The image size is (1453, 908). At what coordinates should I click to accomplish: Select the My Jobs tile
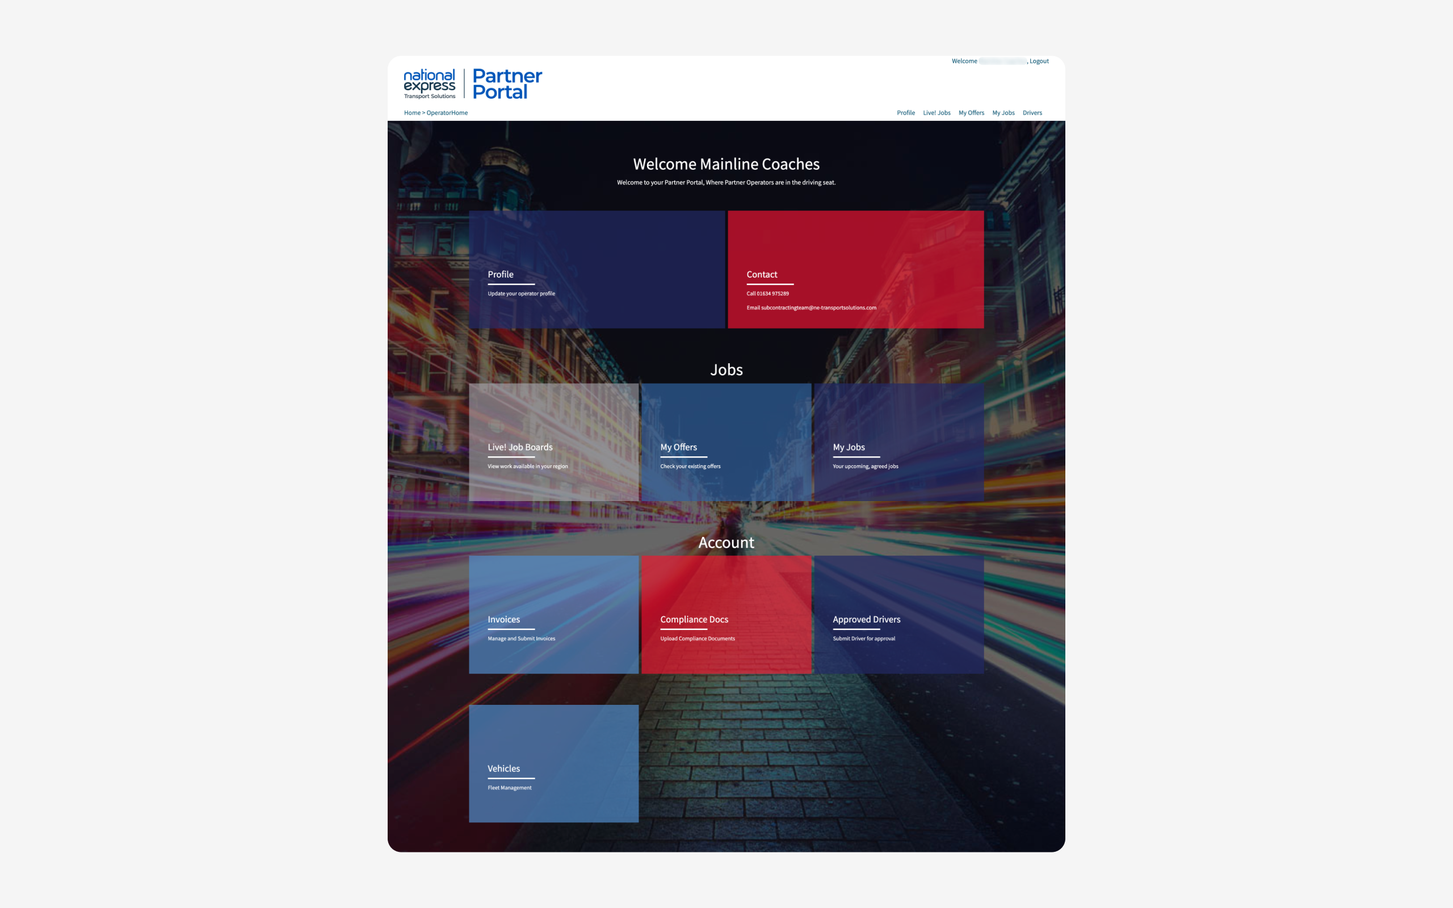[899, 442]
